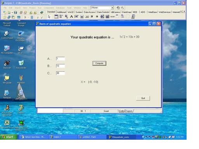
Task: Select the RadioGroup component icon
Action: (122, 16)
